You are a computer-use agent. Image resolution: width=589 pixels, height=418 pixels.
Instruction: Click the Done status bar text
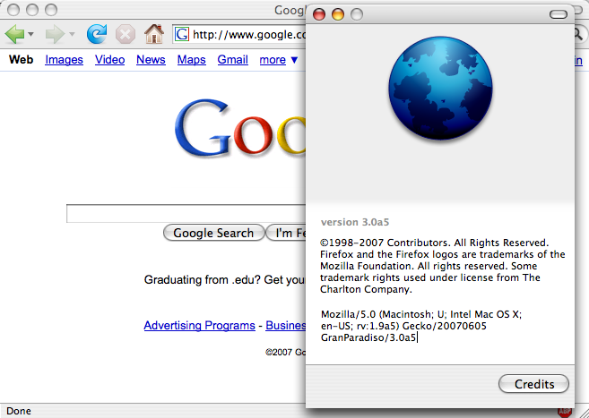click(x=19, y=411)
